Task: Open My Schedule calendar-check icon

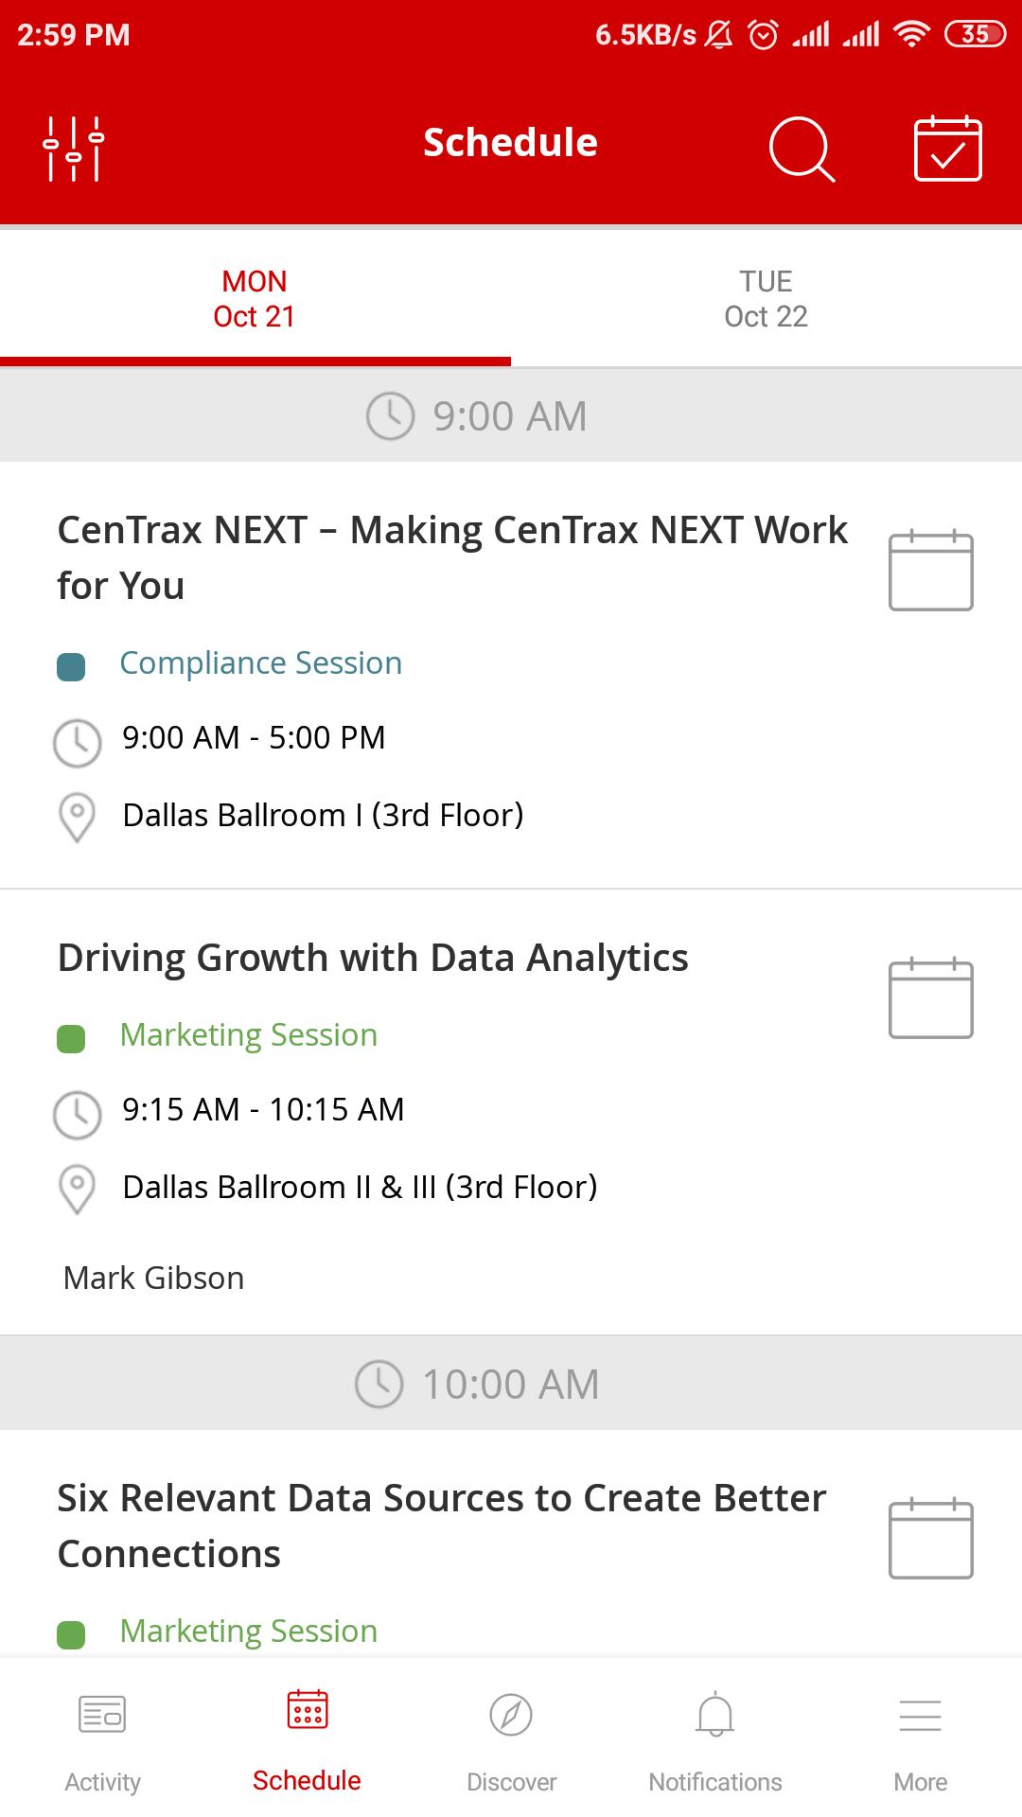Action: [947, 148]
